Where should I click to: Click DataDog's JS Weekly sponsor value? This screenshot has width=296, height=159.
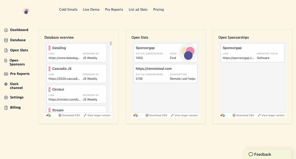(x=90, y=58)
